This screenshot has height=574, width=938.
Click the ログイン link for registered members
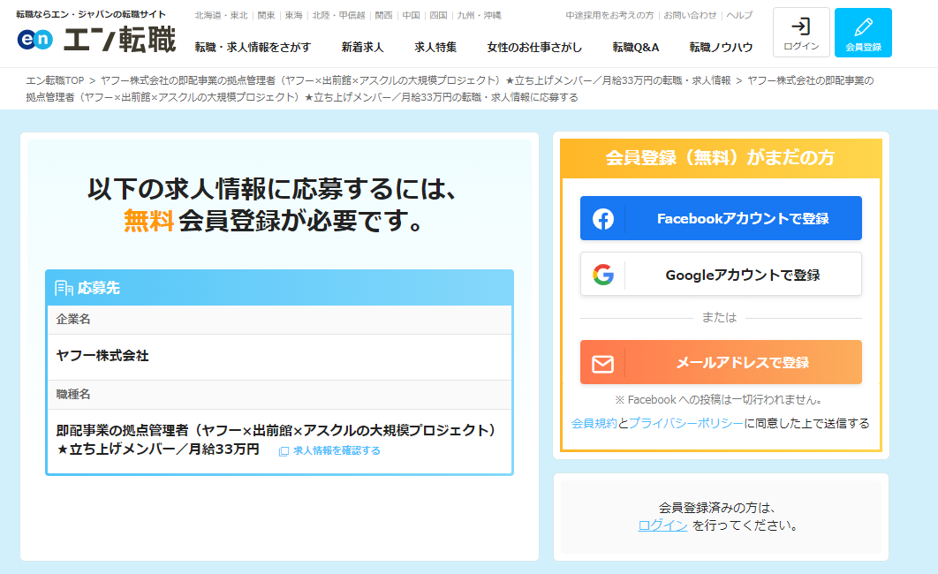662,525
